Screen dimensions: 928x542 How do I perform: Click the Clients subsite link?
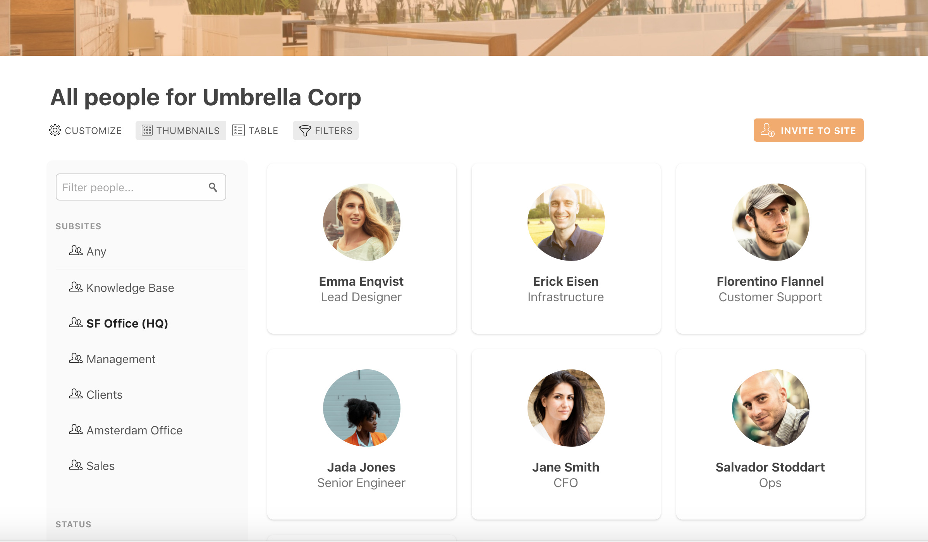(x=105, y=394)
